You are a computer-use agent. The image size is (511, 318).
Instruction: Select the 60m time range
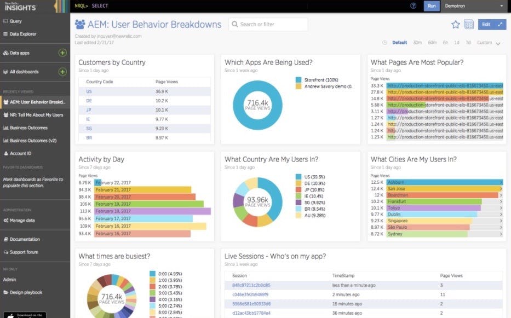click(x=433, y=43)
